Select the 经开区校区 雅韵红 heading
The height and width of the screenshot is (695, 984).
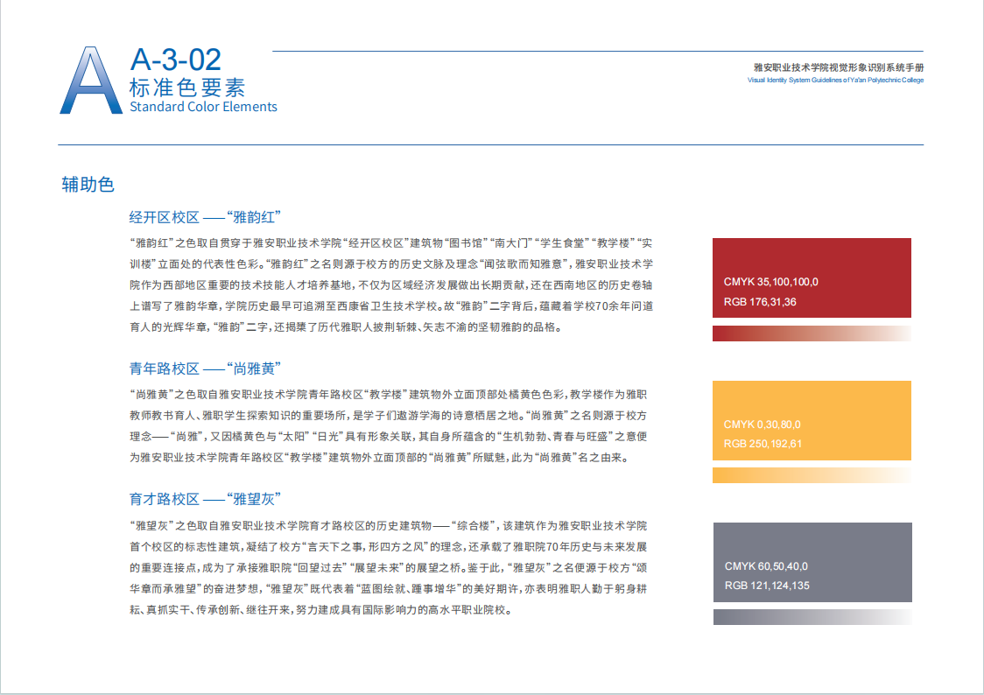point(205,217)
